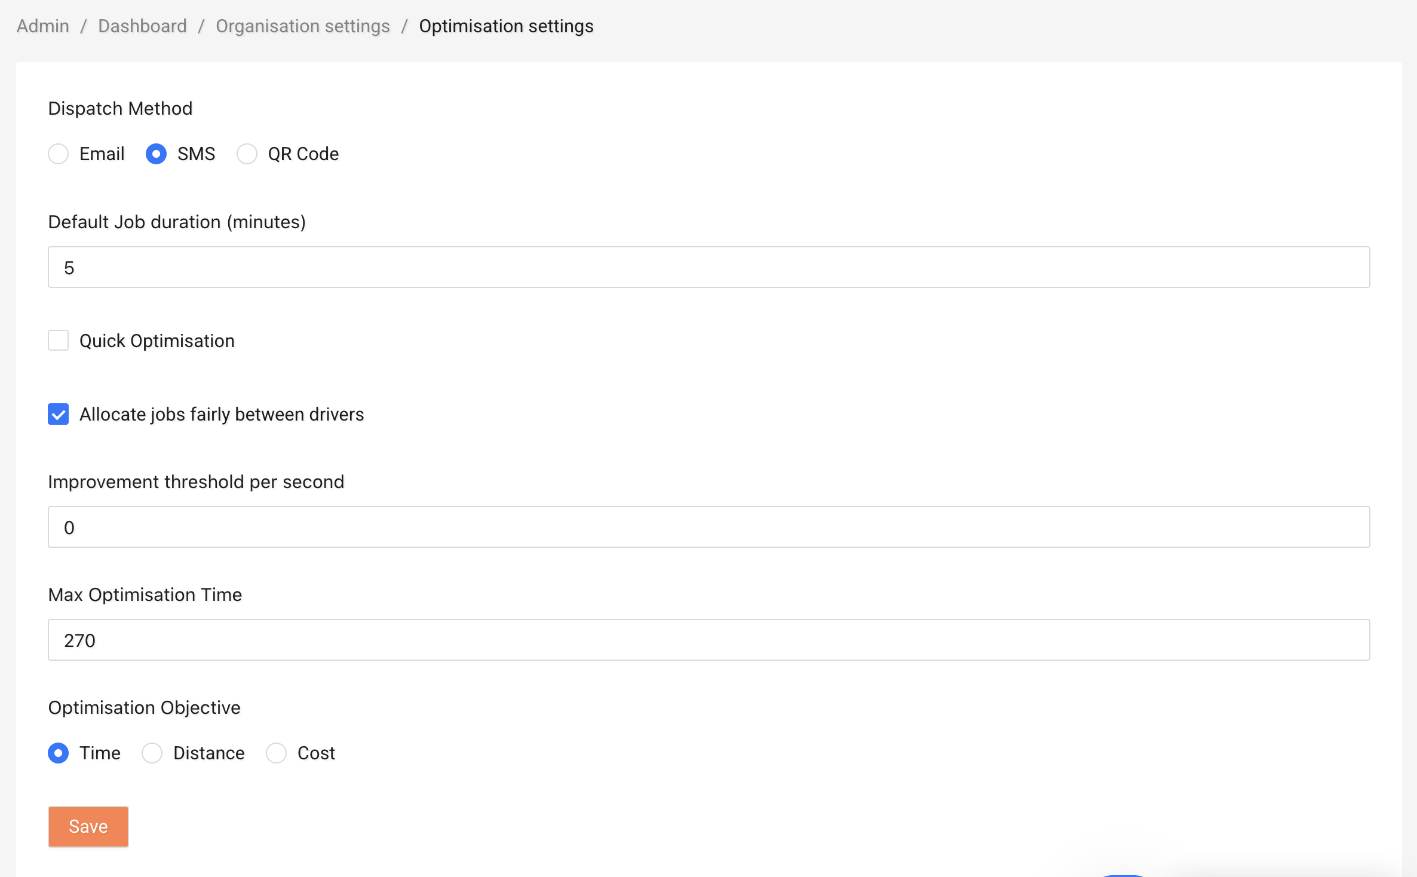Uncheck Allocate jobs fairly between drivers
Screen dimensions: 1417x877
(58, 414)
